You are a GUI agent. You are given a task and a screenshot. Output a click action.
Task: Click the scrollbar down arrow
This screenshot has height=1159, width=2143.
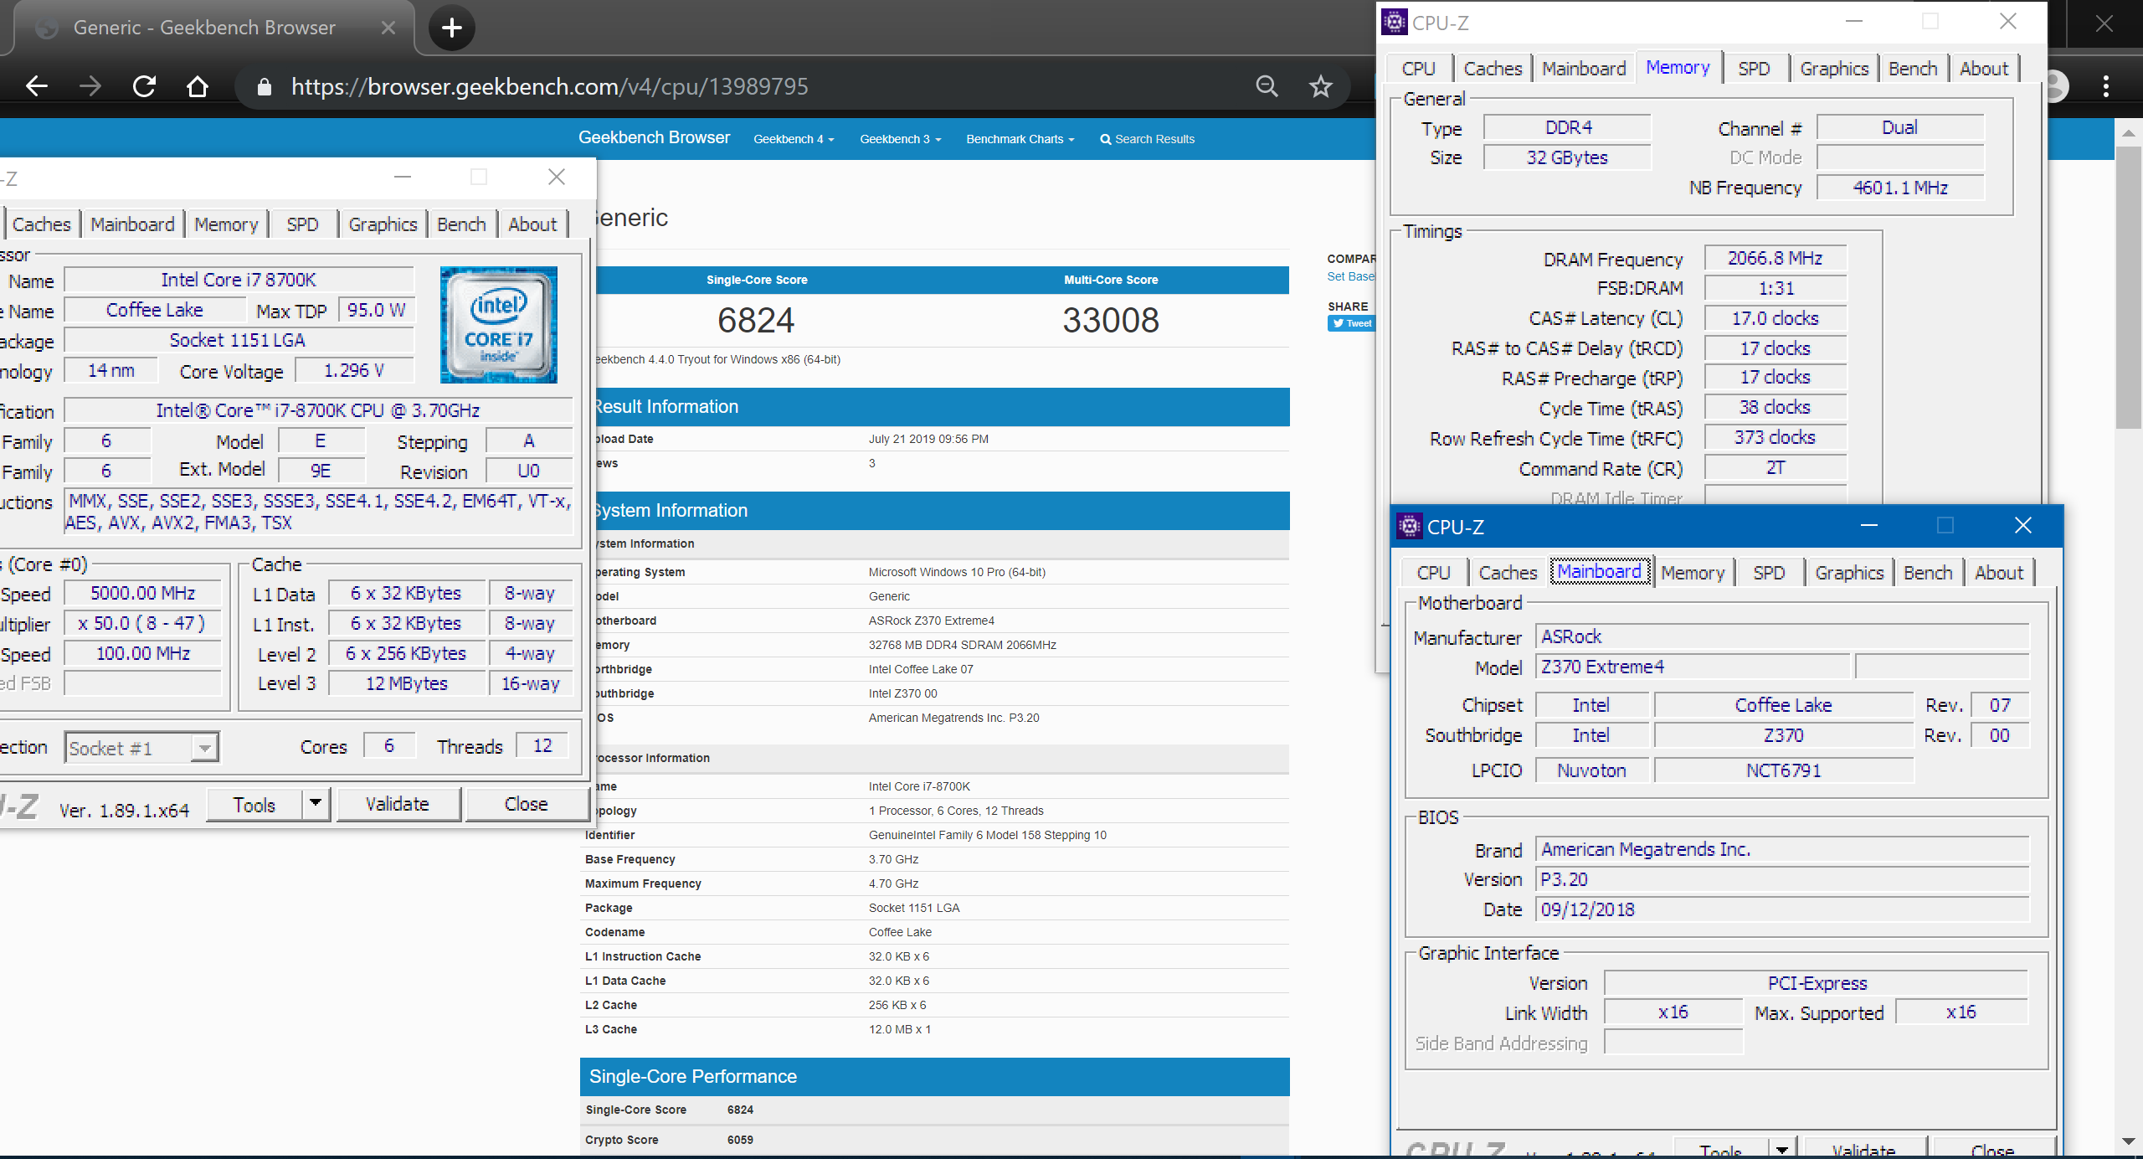(x=2129, y=1141)
